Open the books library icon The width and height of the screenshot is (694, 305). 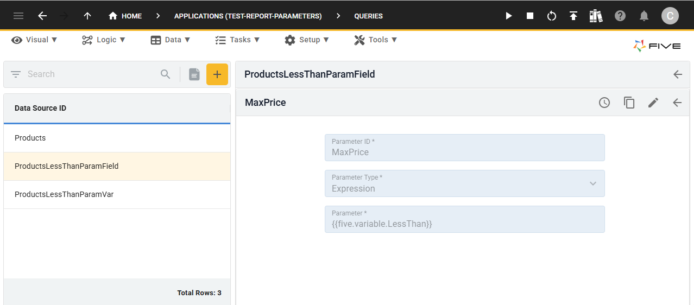tap(596, 16)
